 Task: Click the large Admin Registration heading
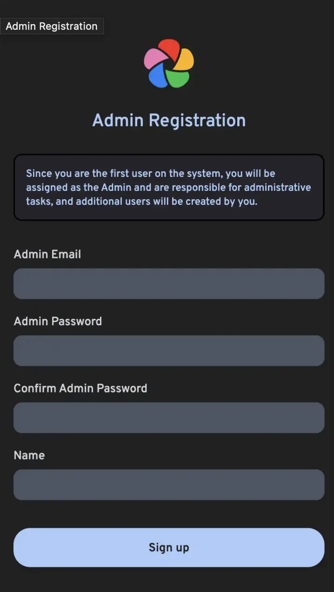pos(169,120)
